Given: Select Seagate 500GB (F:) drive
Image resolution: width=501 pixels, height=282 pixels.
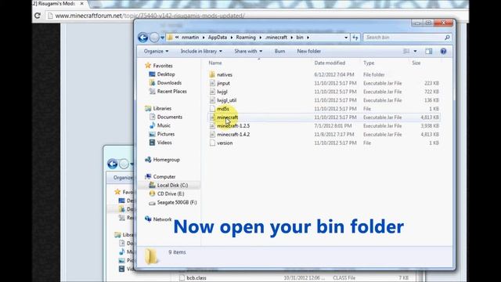Looking at the screenshot, I should (x=173, y=202).
